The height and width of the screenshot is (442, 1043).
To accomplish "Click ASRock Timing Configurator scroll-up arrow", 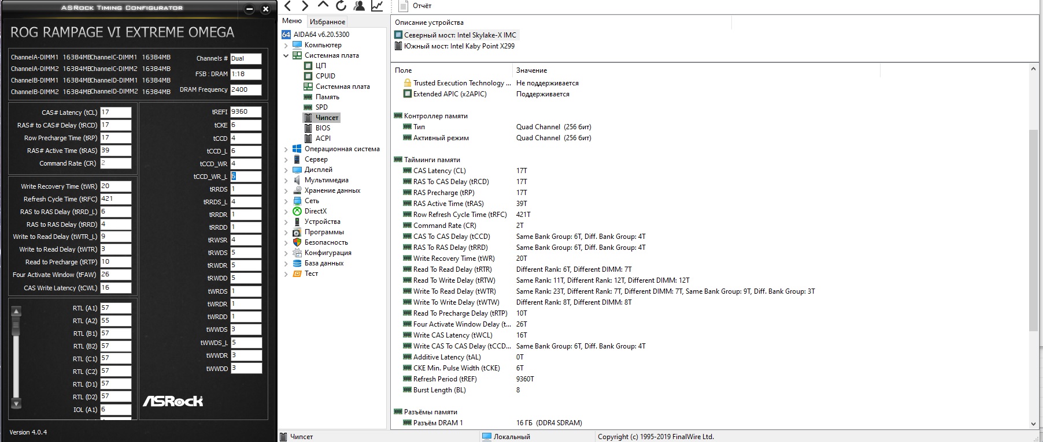I will click(x=16, y=311).
